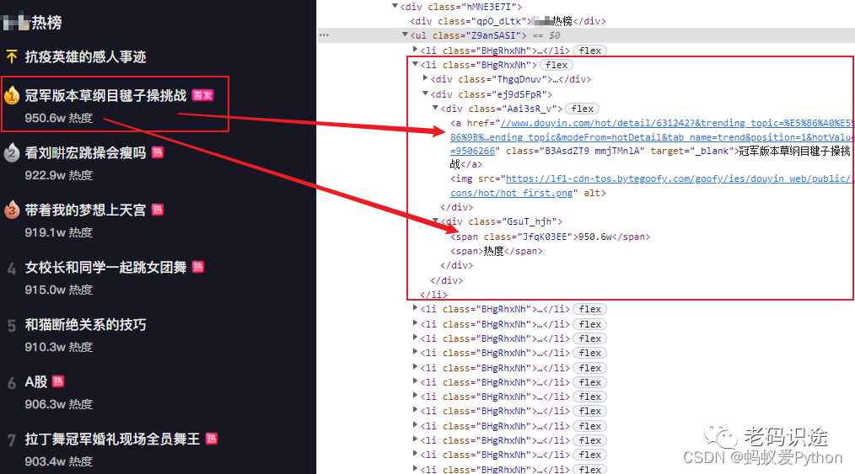Click the rank 2 medal icon

(x=12, y=153)
